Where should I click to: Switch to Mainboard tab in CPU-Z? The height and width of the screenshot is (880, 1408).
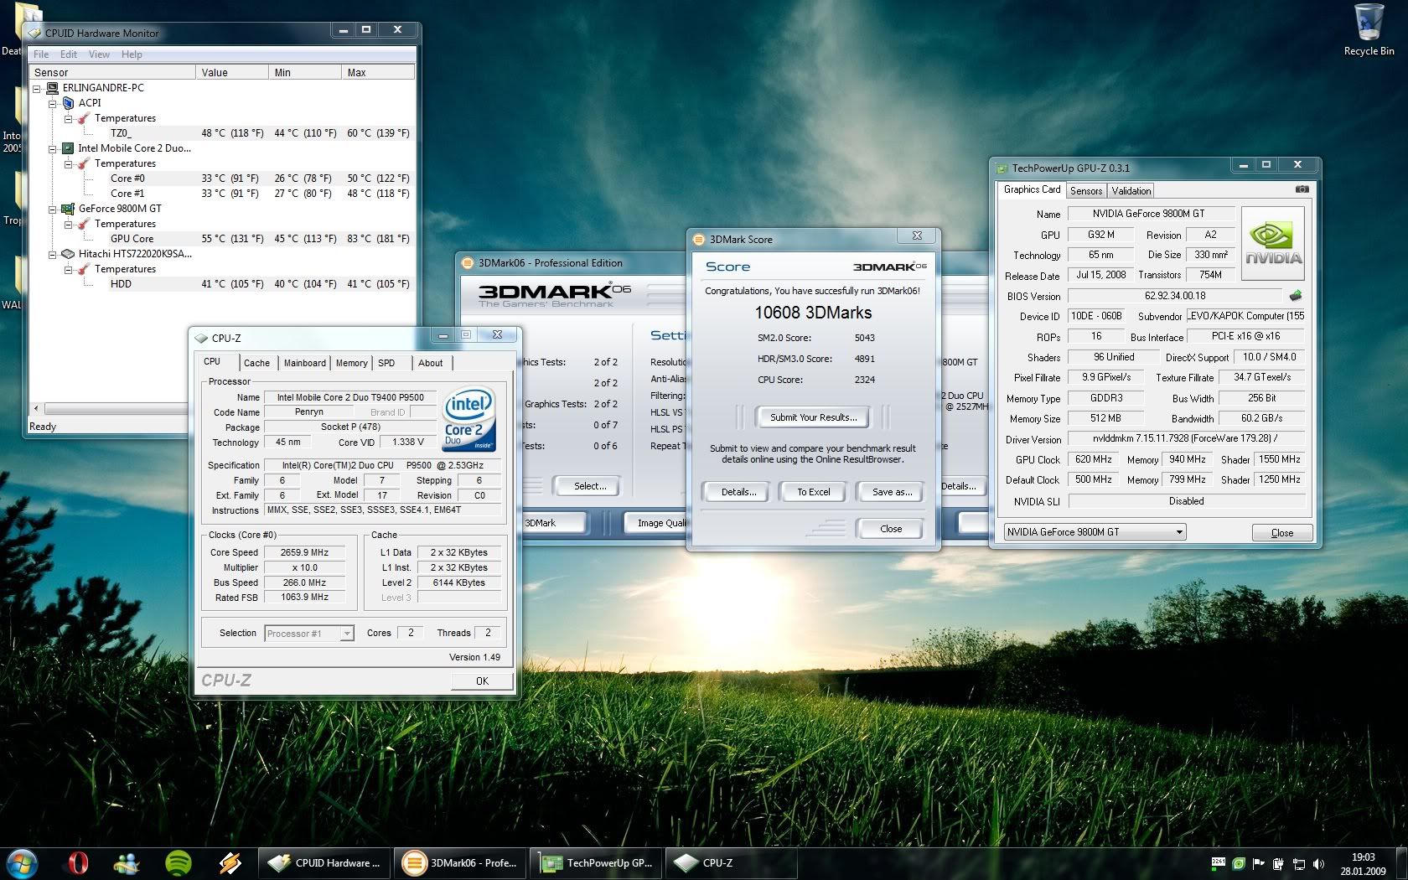click(x=304, y=363)
